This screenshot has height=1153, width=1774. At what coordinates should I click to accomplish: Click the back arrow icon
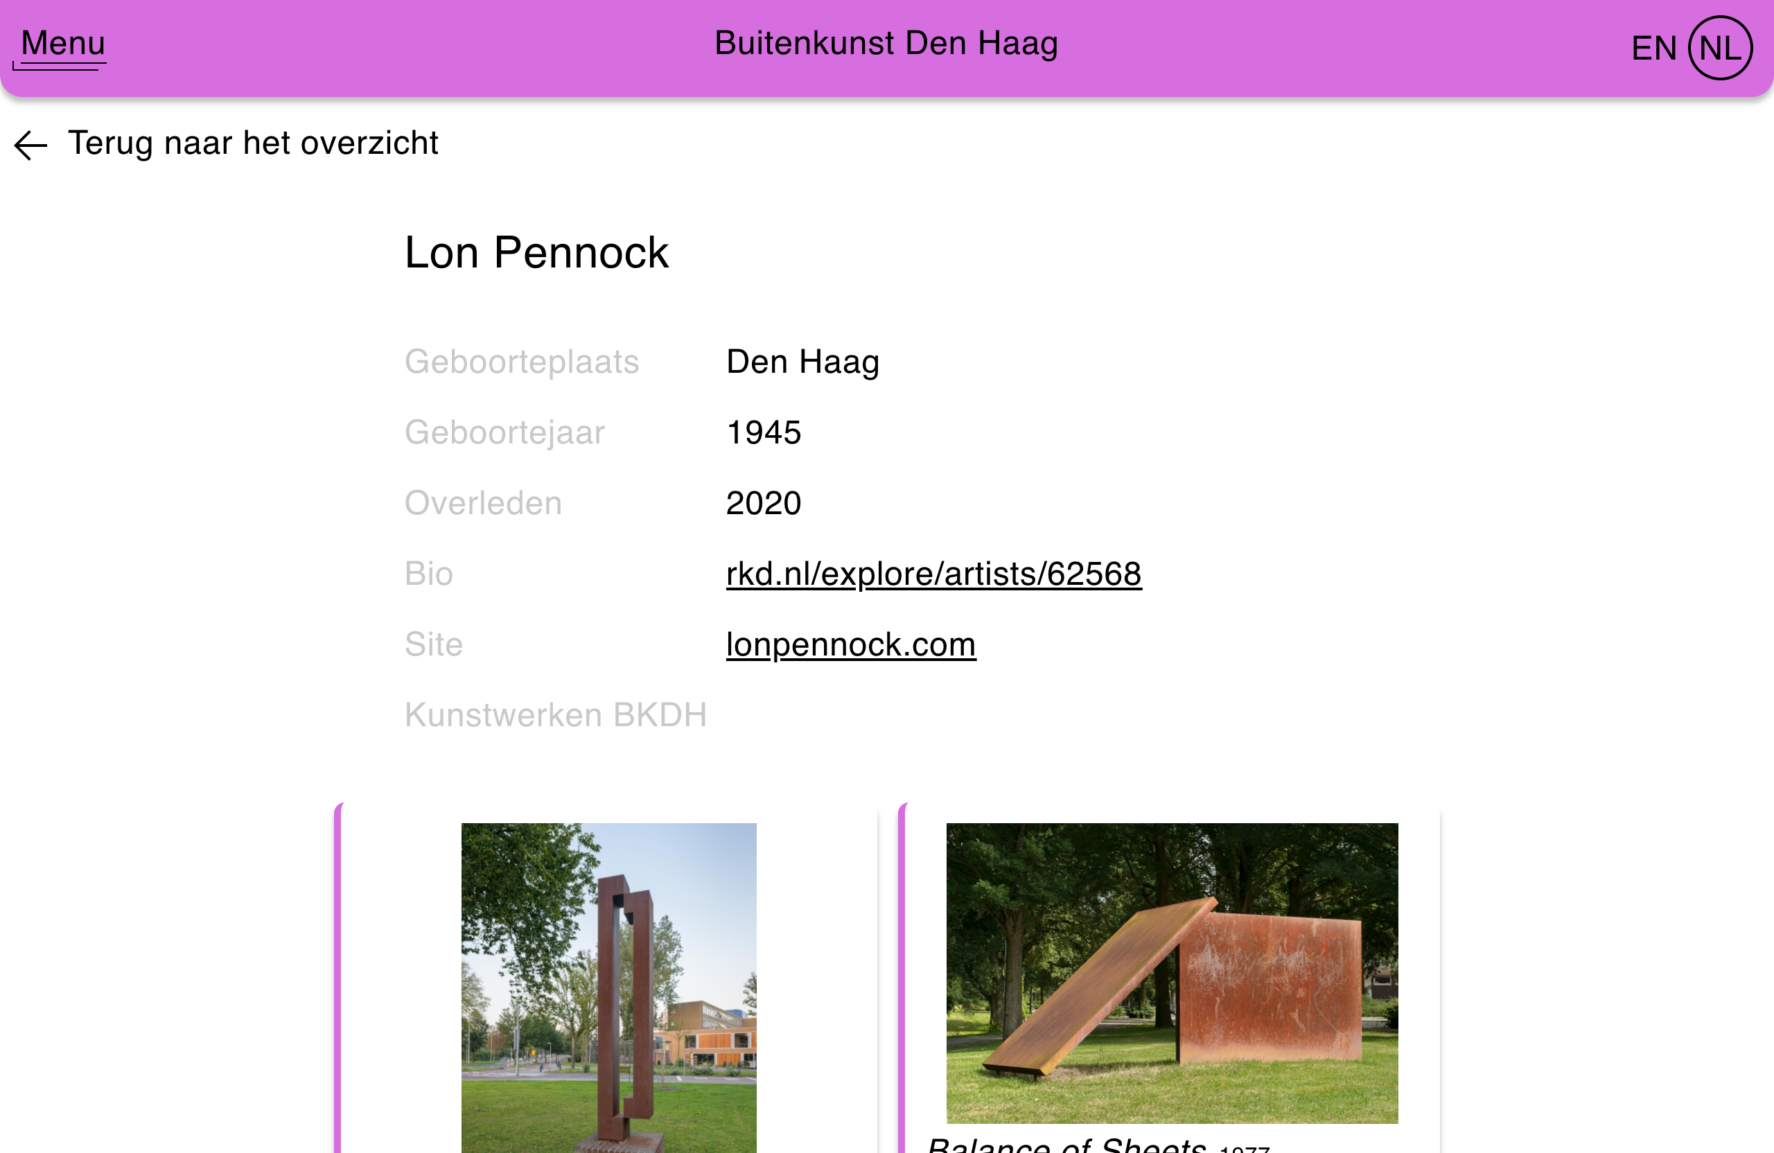pos(30,145)
